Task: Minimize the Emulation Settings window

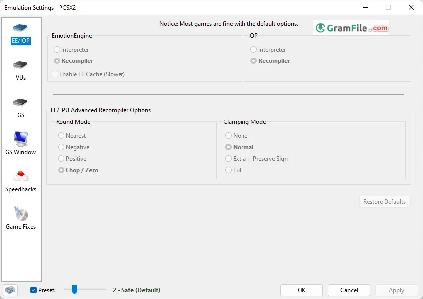Action: (x=366, y=7)
